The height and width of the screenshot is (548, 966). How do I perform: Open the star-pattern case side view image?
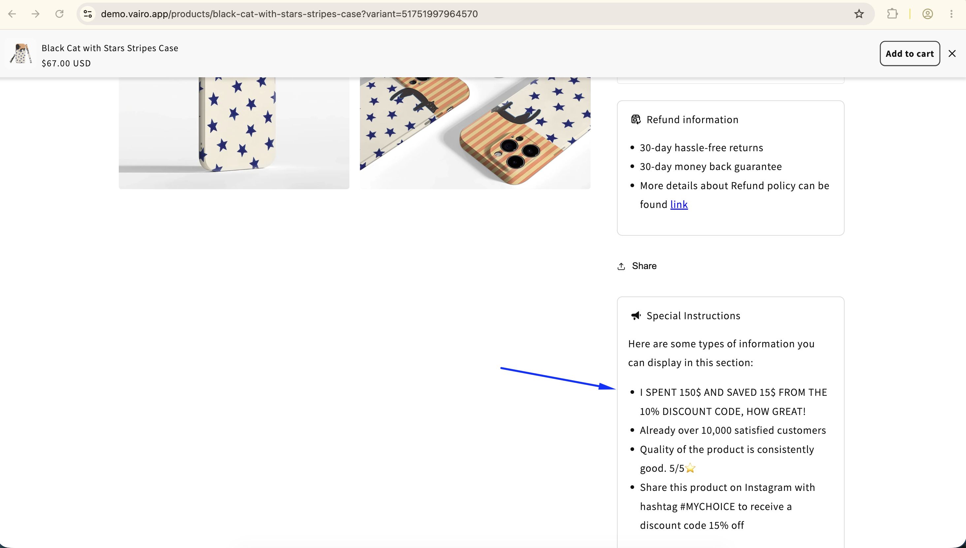(234, 133)
